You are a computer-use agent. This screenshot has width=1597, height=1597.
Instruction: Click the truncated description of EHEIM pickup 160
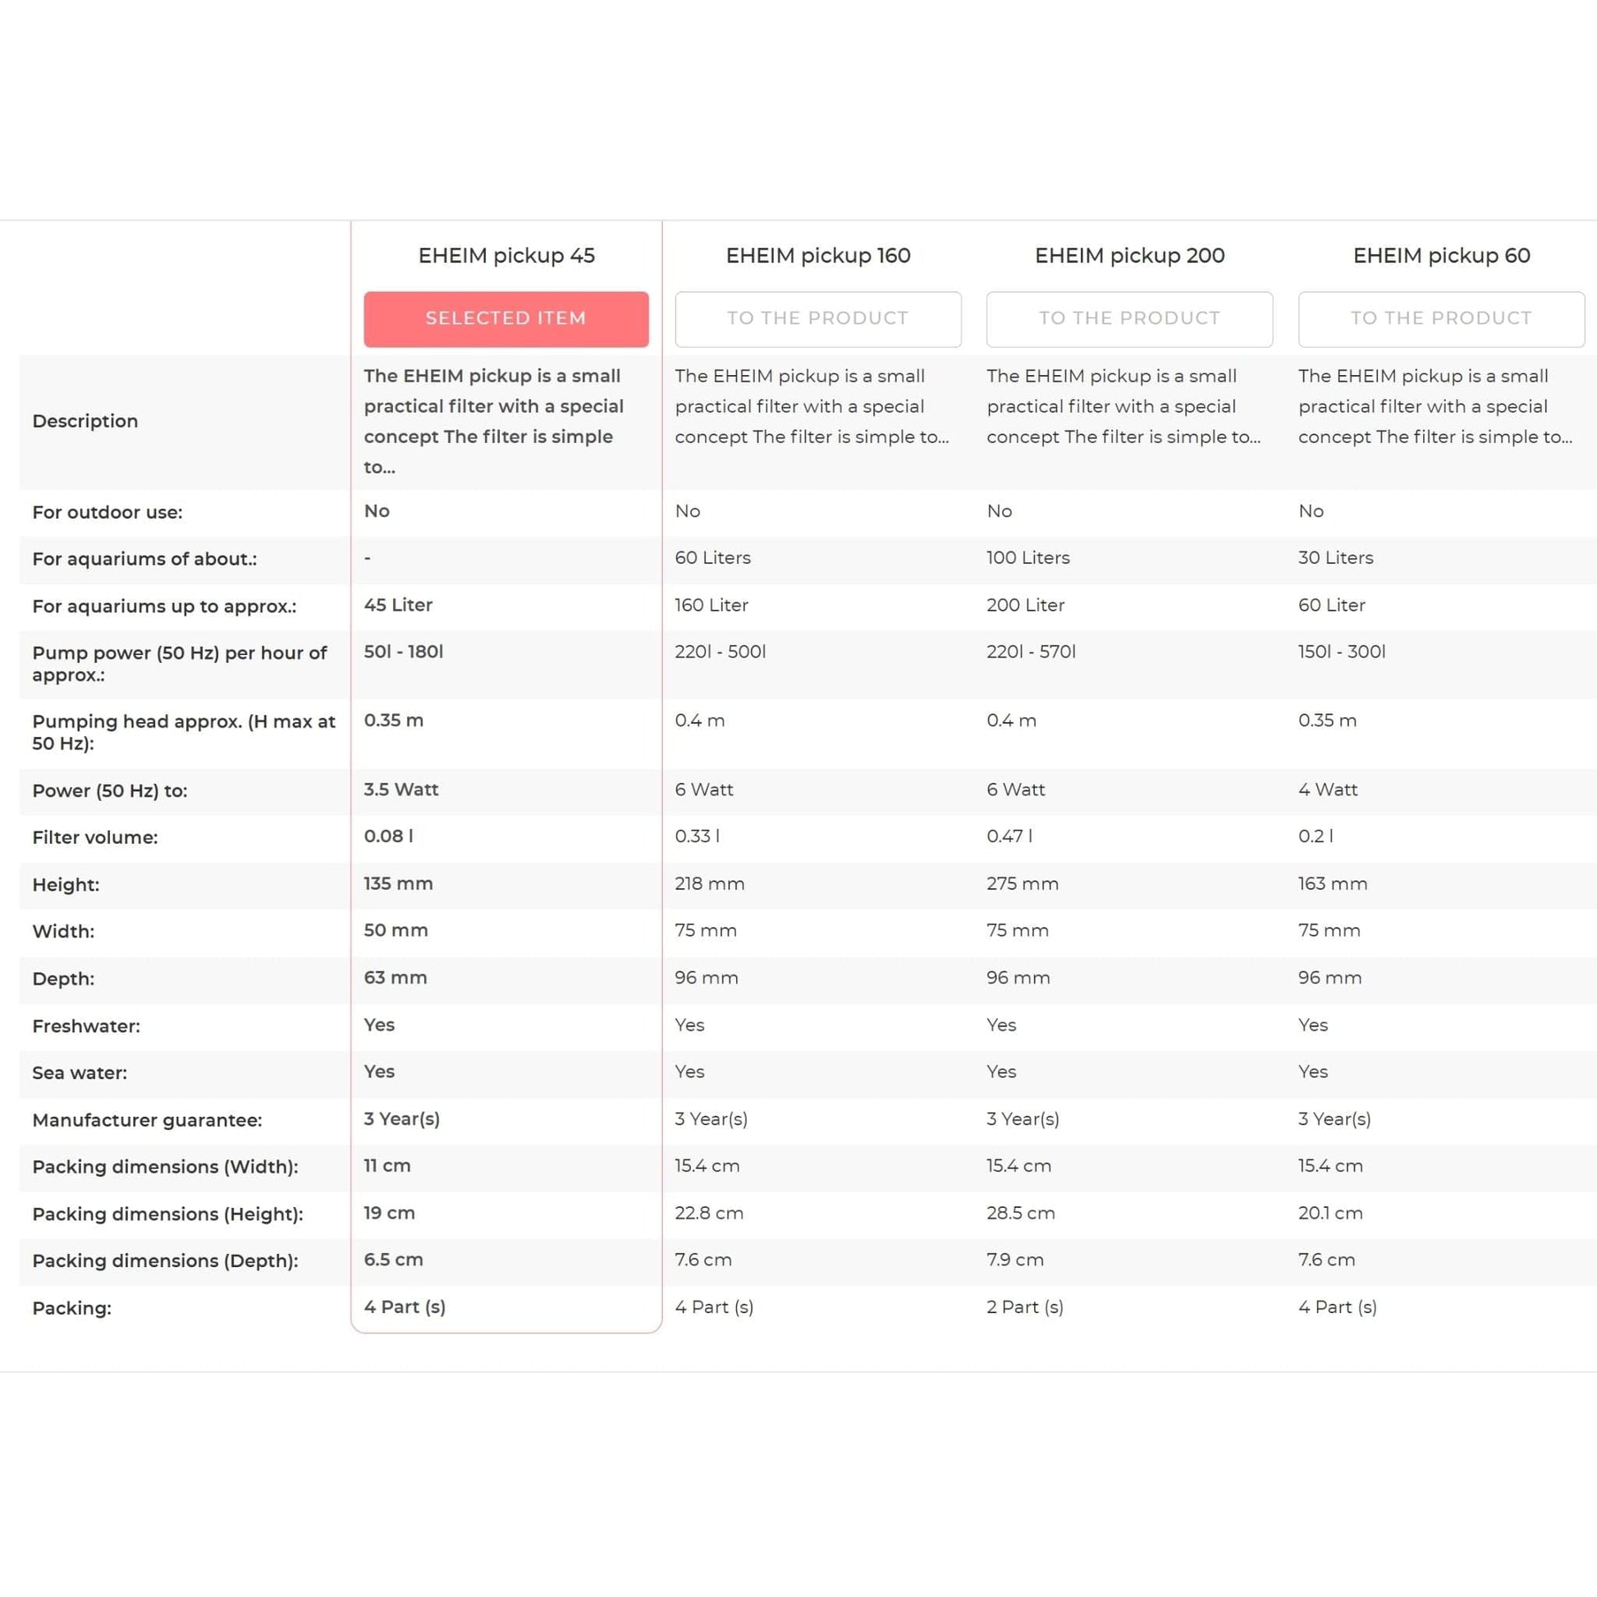(x=812, y=406)
